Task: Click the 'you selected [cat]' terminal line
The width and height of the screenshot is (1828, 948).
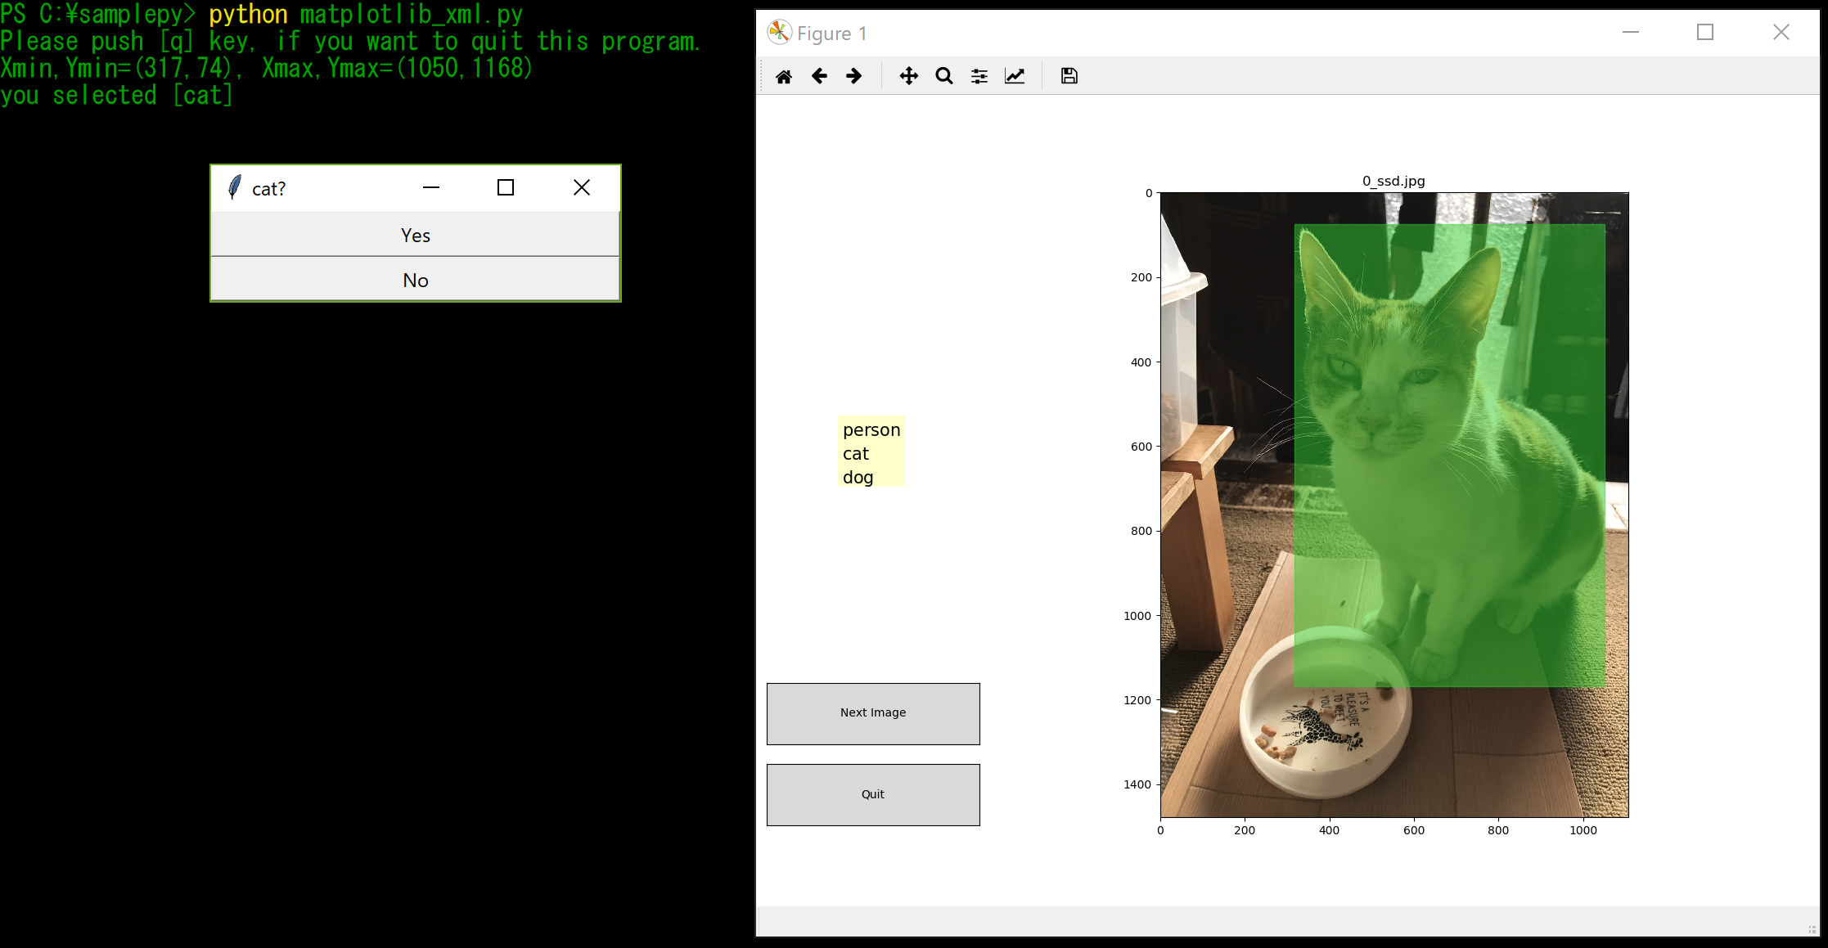Action: click(117, 95)
